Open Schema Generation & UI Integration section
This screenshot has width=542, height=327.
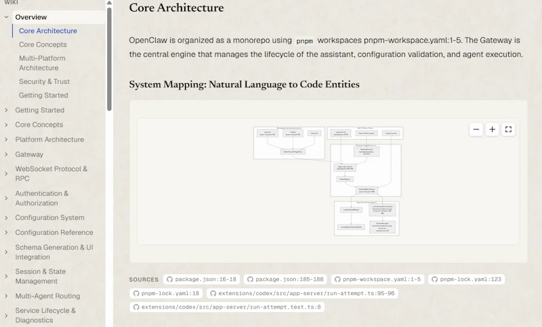tap(54, 252)
